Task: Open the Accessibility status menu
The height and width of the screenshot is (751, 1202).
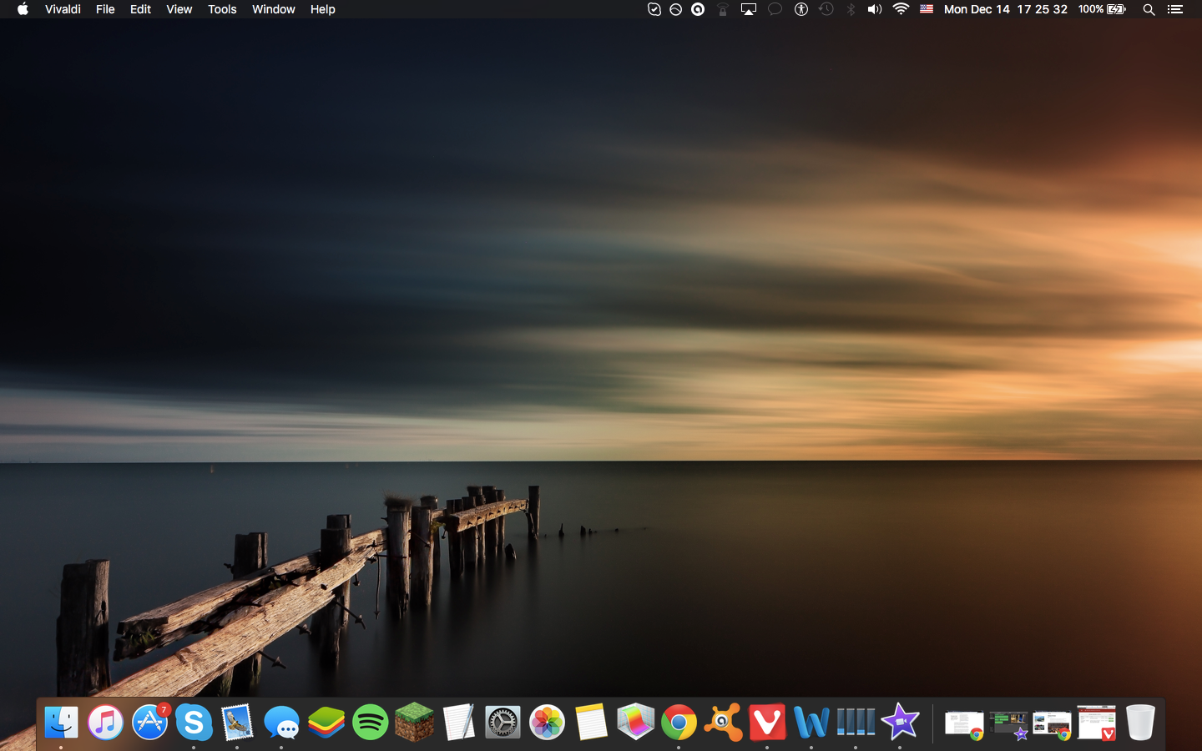Action: [x=801, y=9]
